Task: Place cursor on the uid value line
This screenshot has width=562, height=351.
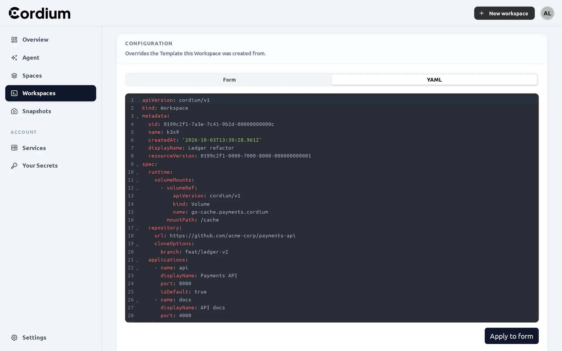Action: 219,124
